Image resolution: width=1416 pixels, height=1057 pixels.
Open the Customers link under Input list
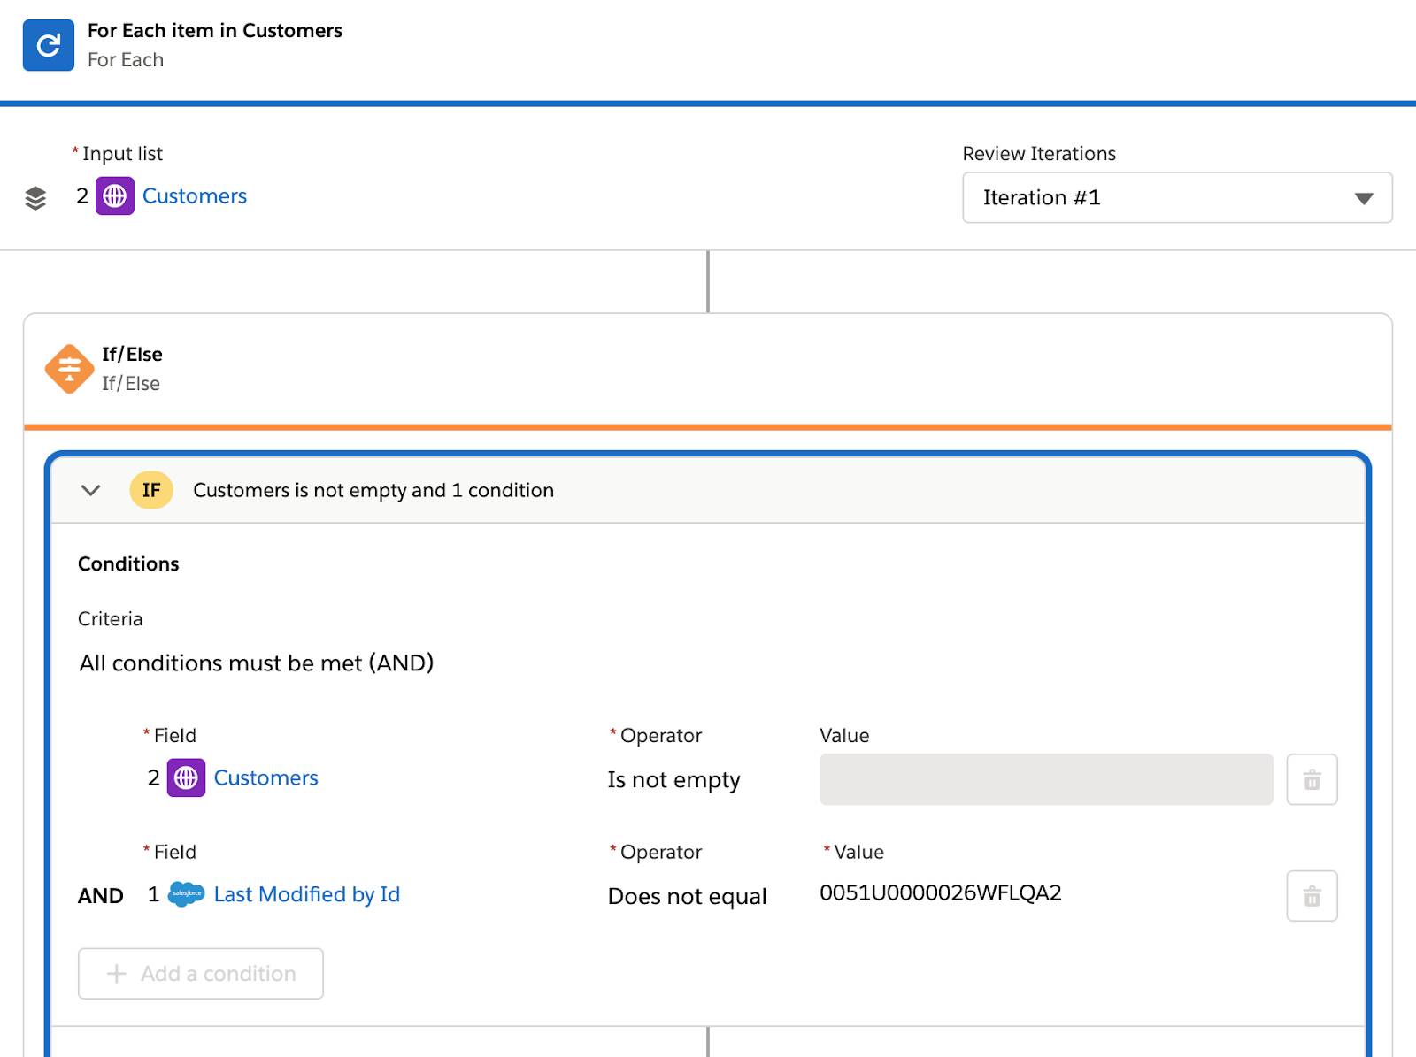pos(195,195)
